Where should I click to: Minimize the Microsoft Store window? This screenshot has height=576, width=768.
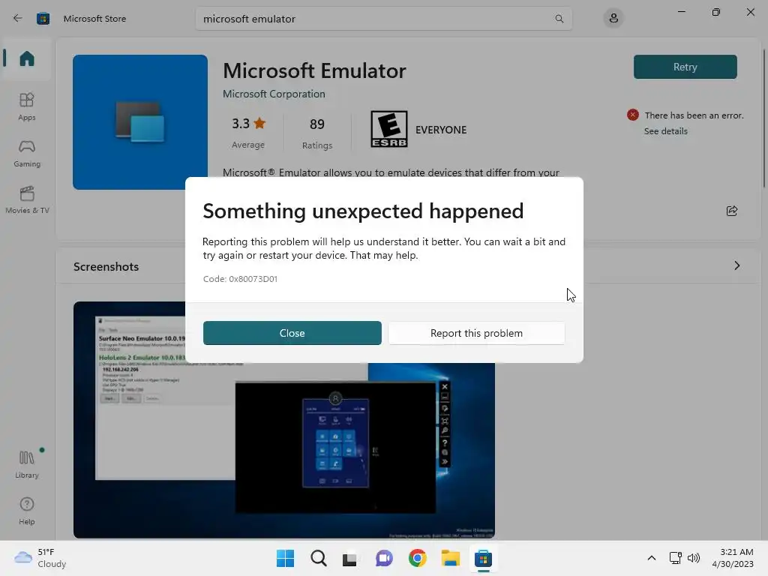tap(681, 12)
